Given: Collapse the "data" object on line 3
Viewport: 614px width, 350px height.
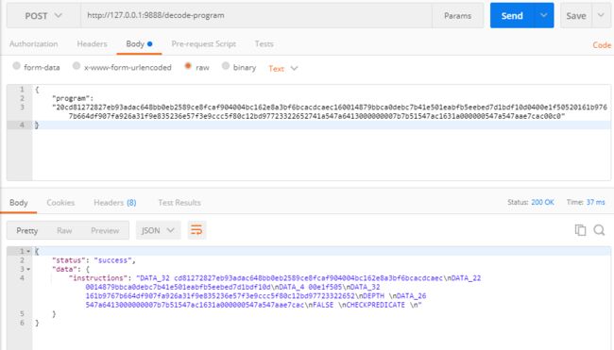Looking at the screenshot, I should pos(28,269).
